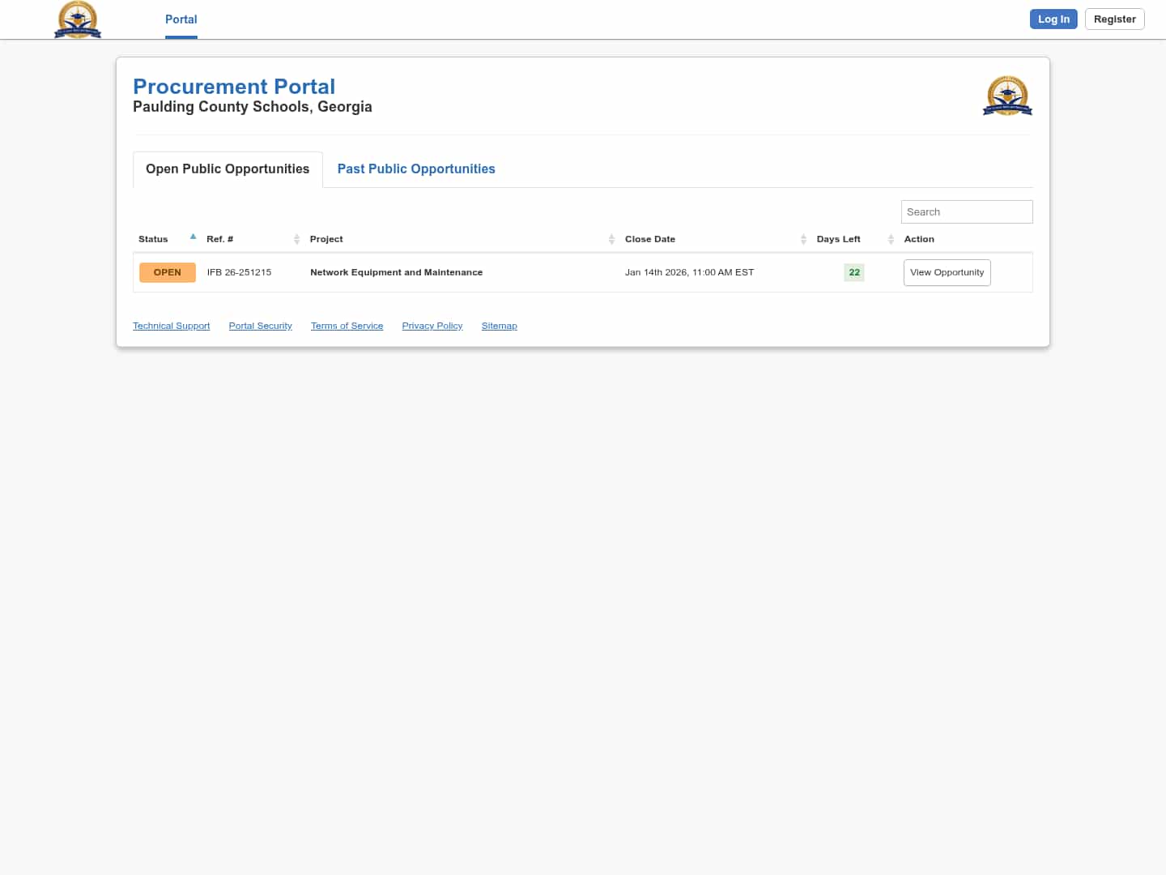Sort by Days Left using its arrows

[x=891, y=239]
